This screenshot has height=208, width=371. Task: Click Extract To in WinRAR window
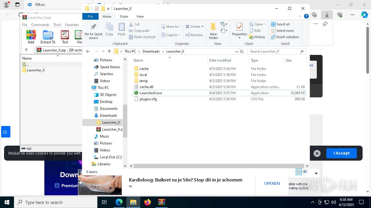pos(48,37)
